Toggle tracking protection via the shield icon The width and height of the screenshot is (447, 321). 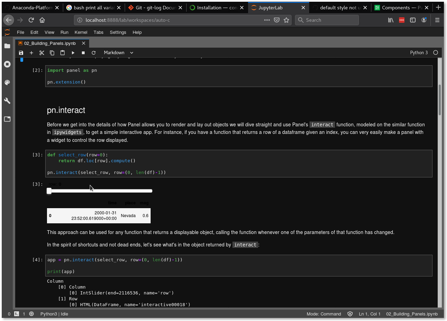pyautogui.click(x=277, y=20)
